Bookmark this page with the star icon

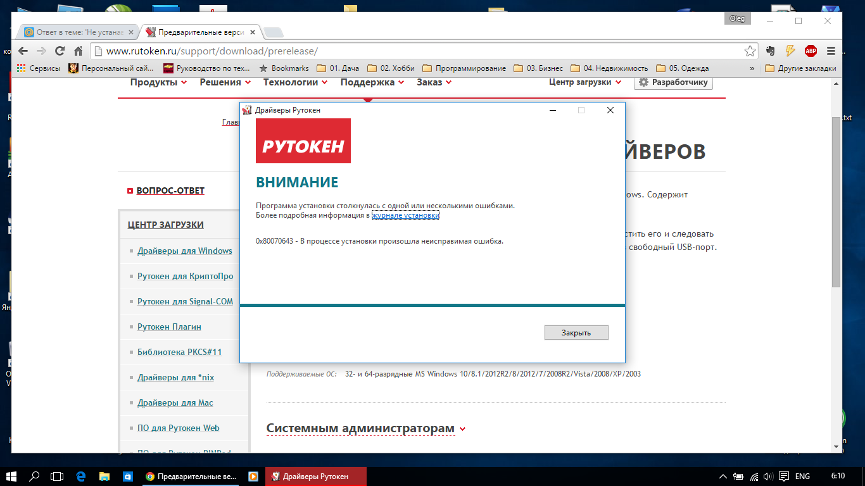tap(750, 51)
